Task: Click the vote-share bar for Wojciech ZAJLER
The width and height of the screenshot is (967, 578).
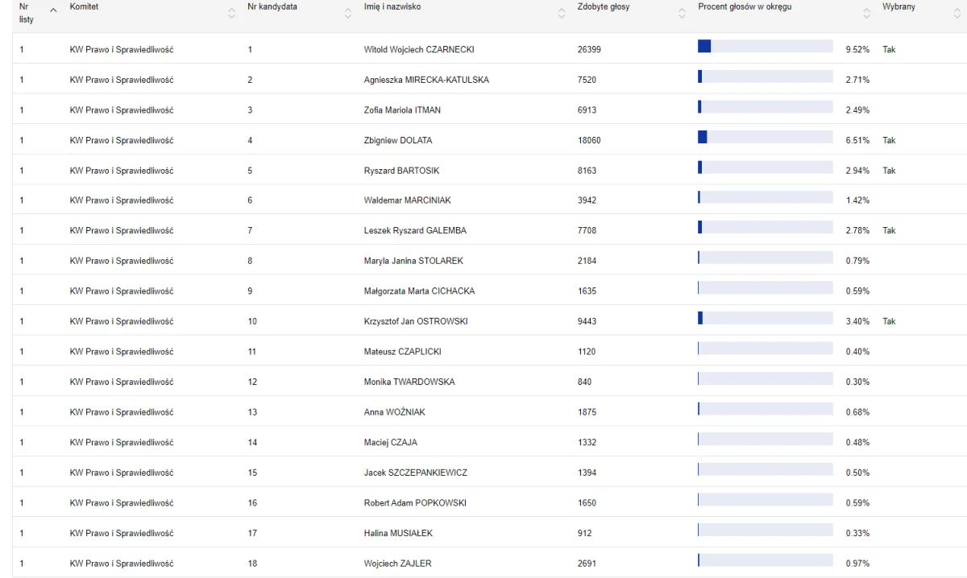Action: tap(765, 560)
